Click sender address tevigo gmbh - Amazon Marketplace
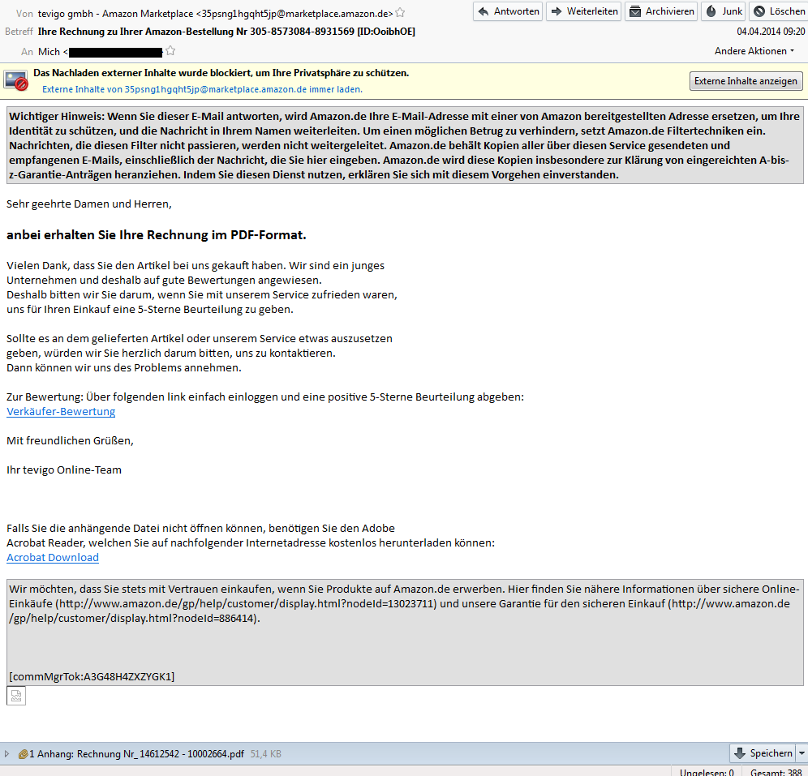Image resolution: width=808 pixels, height=776 pixels. pyautogui.click(x=216, y=14)
